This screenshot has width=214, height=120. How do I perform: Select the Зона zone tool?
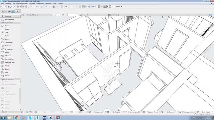[10, 72]
